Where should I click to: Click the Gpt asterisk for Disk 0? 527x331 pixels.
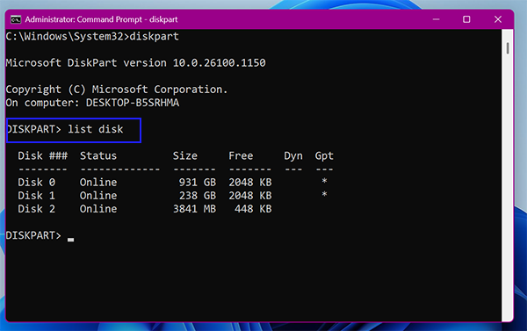pyautogui.click(x=324, y=181)
